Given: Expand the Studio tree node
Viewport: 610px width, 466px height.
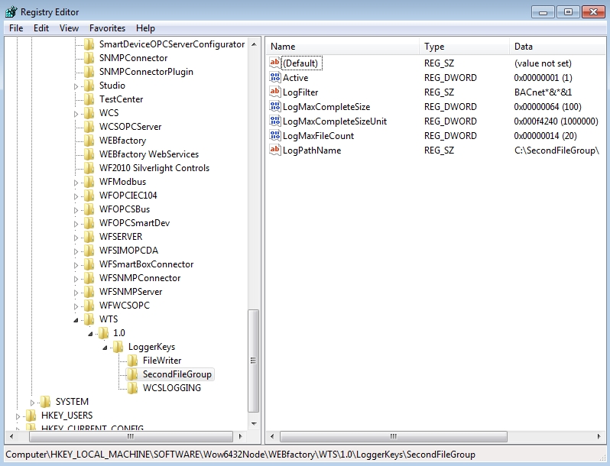Looking at the screenshot, I should [x=76, y=86].
